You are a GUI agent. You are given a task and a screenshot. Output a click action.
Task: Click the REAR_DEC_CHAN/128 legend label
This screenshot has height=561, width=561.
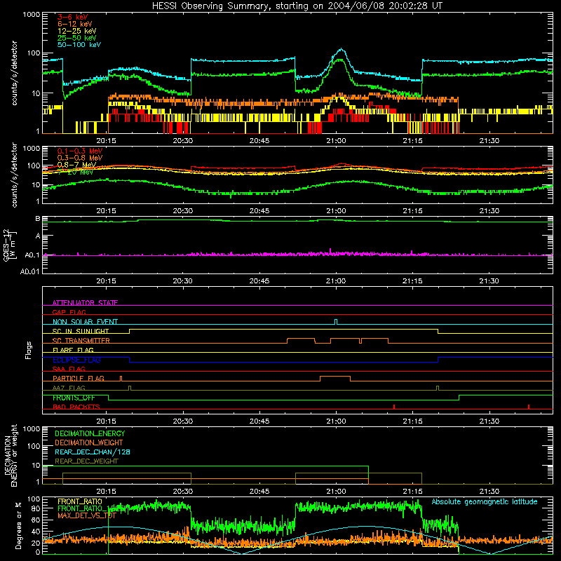coord(93,452)
